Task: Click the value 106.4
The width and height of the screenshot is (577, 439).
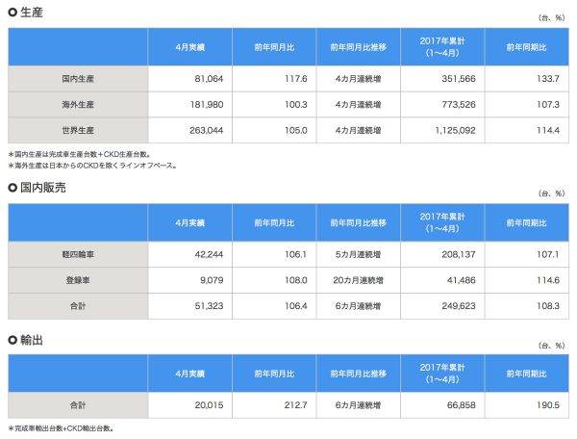Action: click(296, 306)
